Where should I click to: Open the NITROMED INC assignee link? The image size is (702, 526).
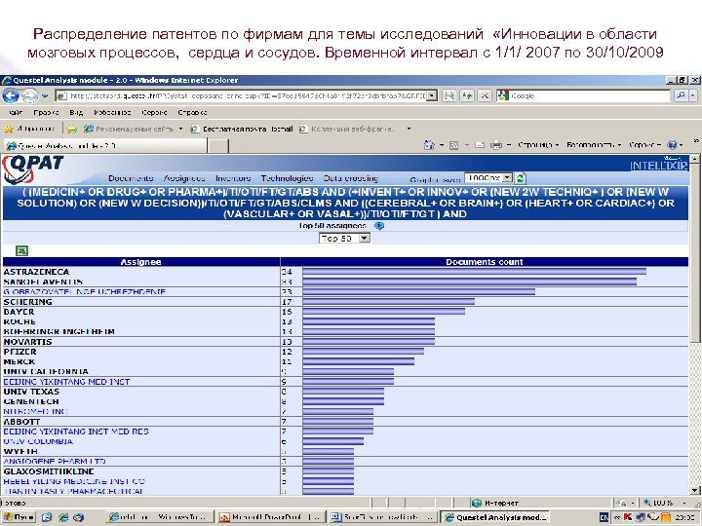[x=35, y=411]
